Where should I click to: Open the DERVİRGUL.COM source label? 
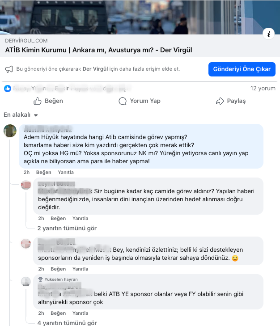click(26, 41)
